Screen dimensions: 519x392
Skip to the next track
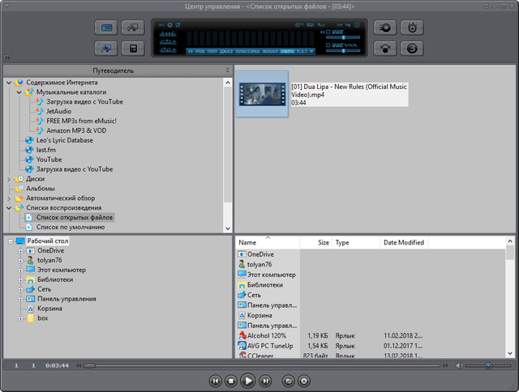coord(265,380)
